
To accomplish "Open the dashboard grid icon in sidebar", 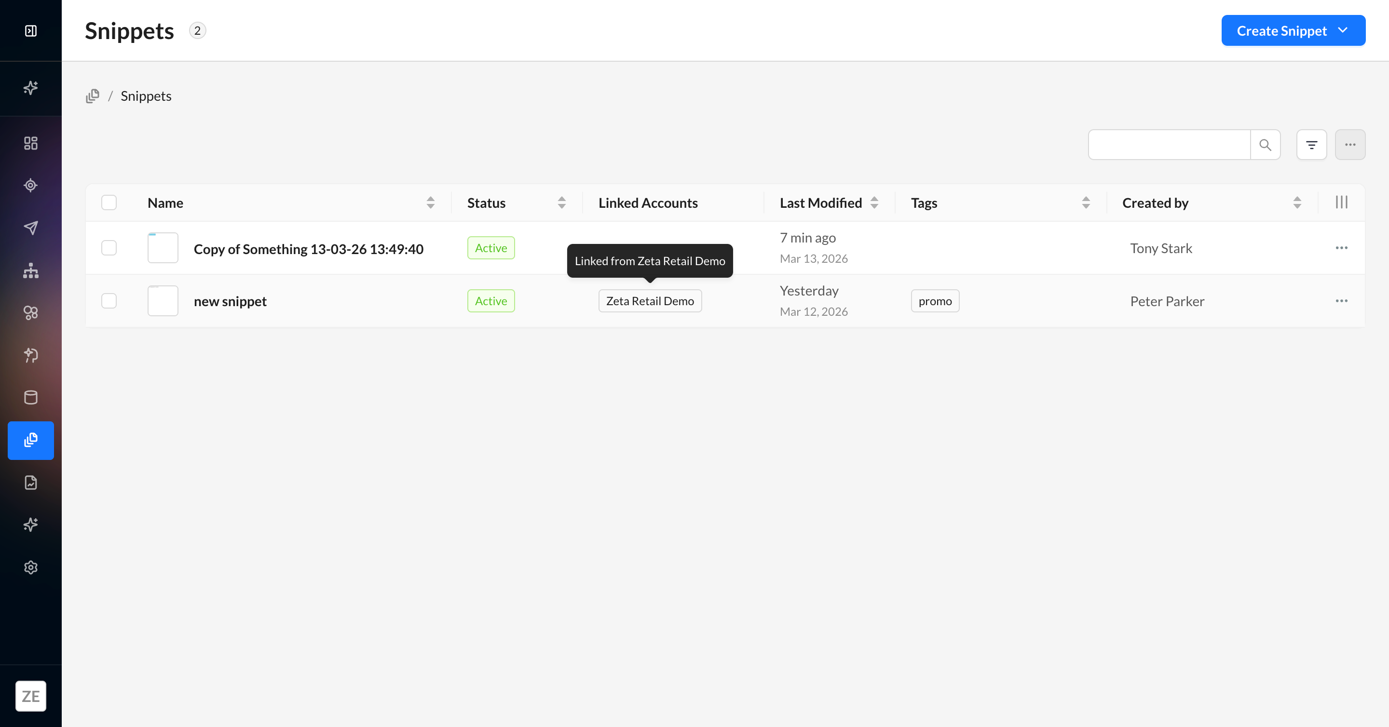I will pyautogui.click(x=31, y=143).
